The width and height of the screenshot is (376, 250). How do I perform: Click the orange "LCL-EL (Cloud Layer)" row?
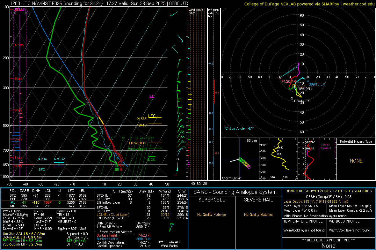pyautogui.click(x=142, y=215)
